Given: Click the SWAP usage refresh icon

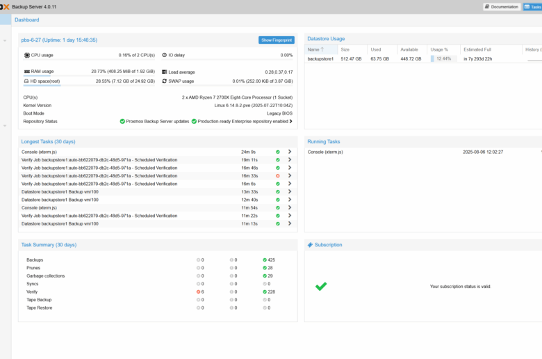Looking at the screenshot, I should tap(165, 81).
